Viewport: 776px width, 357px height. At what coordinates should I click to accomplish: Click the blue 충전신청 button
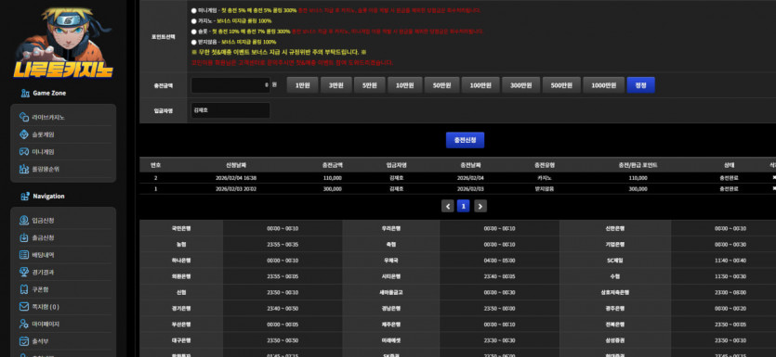[x=466, y=140]
